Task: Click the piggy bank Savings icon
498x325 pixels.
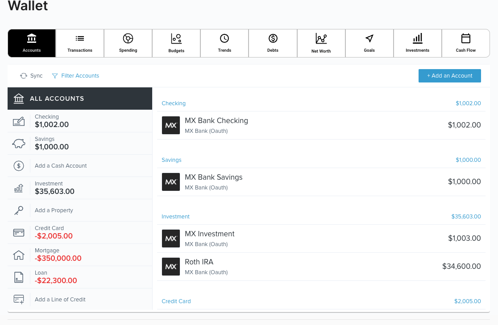Action: [19, 143]
